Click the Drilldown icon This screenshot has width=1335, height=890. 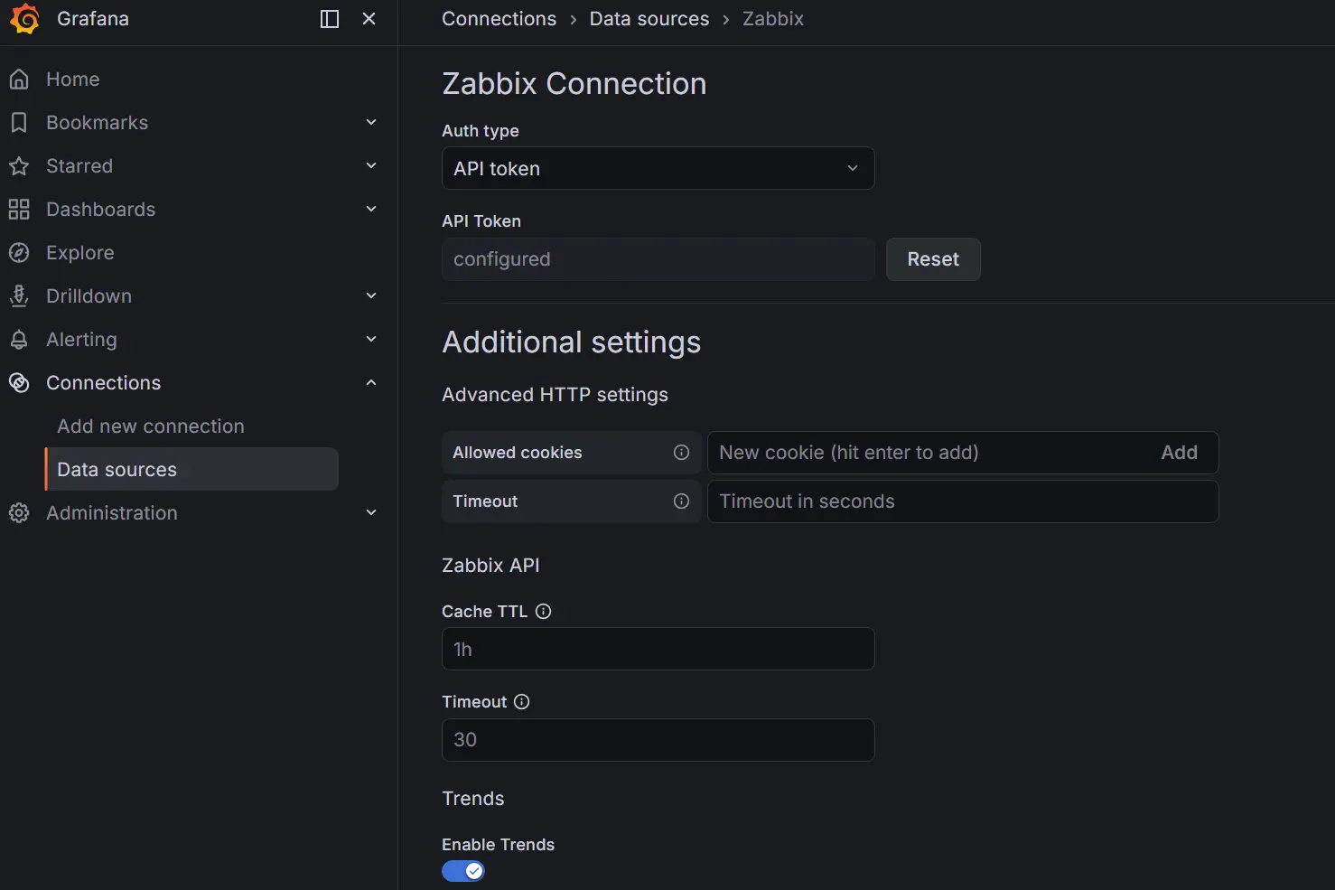(x=19, y=295)
